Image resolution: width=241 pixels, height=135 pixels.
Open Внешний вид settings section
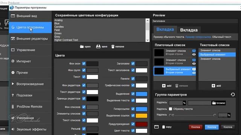point(31,16)
